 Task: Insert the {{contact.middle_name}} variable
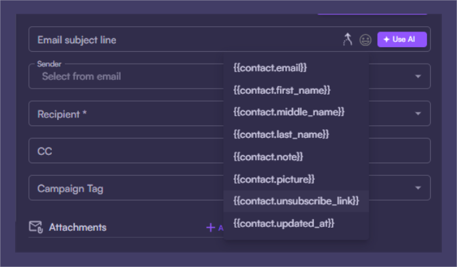point(288,112)
